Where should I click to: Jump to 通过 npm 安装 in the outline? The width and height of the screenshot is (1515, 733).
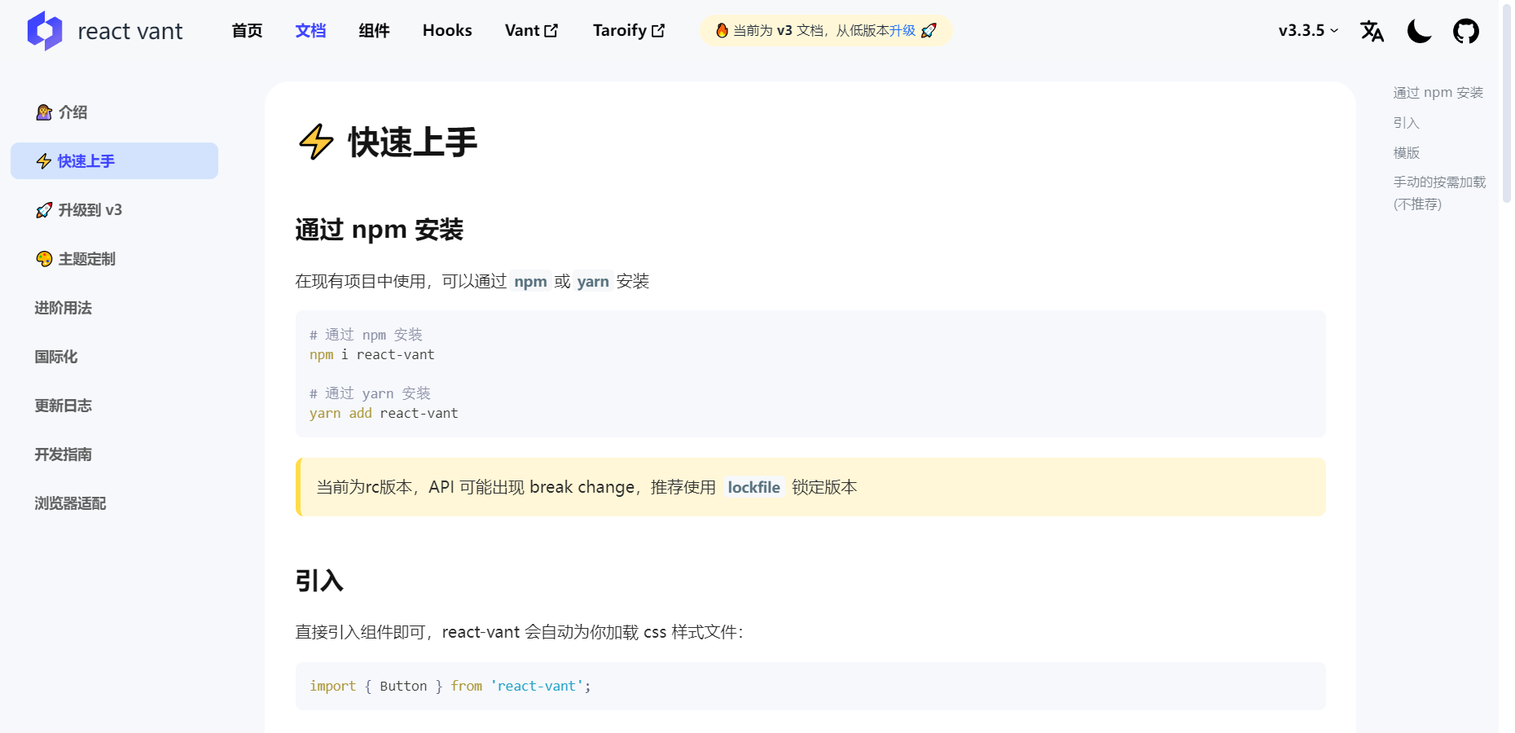pos(1438,93)
